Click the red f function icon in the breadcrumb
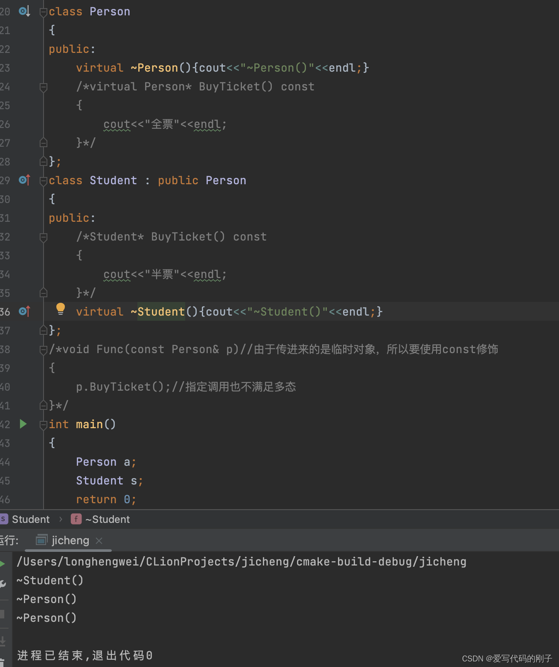Viewport: 559px width, 667px height. [x=76, y=519]
